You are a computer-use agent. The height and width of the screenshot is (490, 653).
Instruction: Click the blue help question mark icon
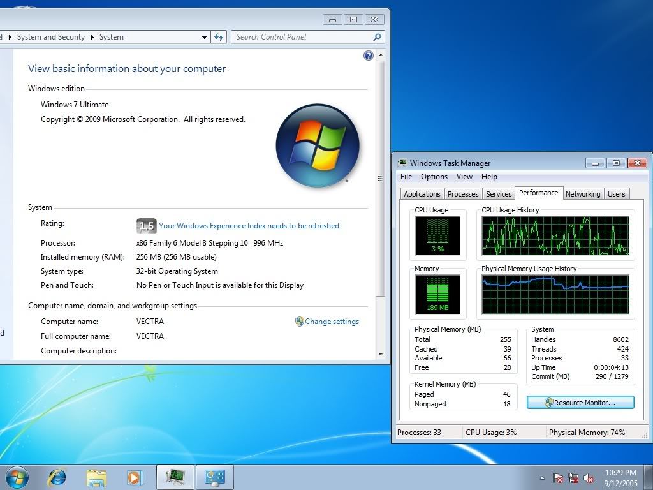pos(368,56)
